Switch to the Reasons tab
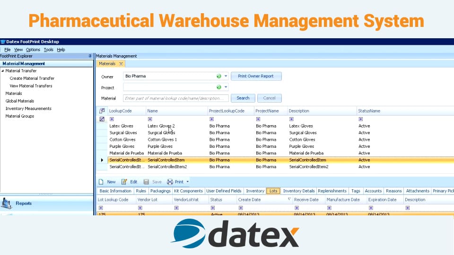Image resolution: width=454 pixels, height=255 pixels. tap(394, 191)
